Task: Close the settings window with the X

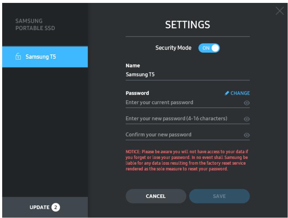Action: pos(280,11)
